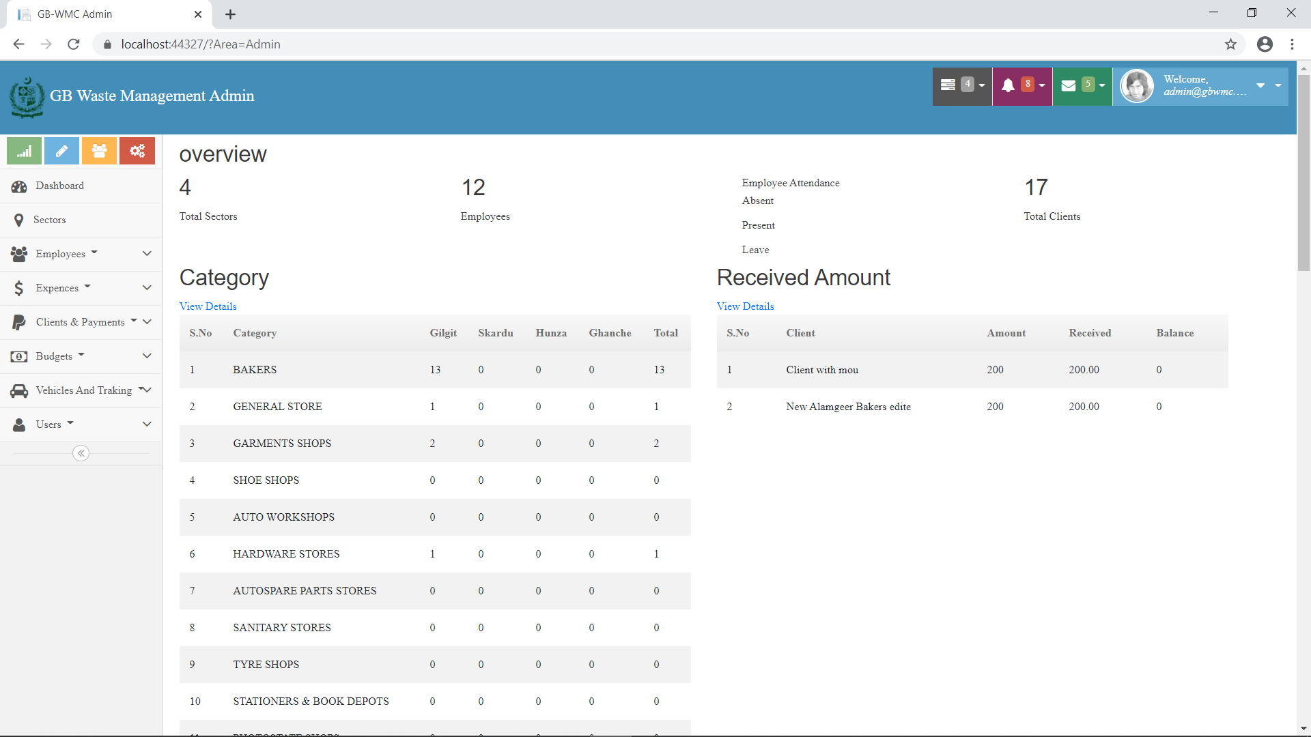The width and height of the screenshot is (1311, 737).
Task: Click the green chart shortcut icon
Action: (25, 151)
